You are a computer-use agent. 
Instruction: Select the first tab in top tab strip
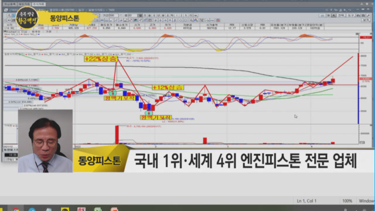pyautogui.click(x=10, y=4)
